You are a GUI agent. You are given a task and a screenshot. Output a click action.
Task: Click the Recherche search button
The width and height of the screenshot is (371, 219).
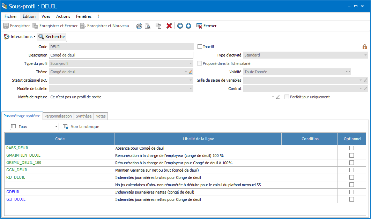click(x=52, y=37)
